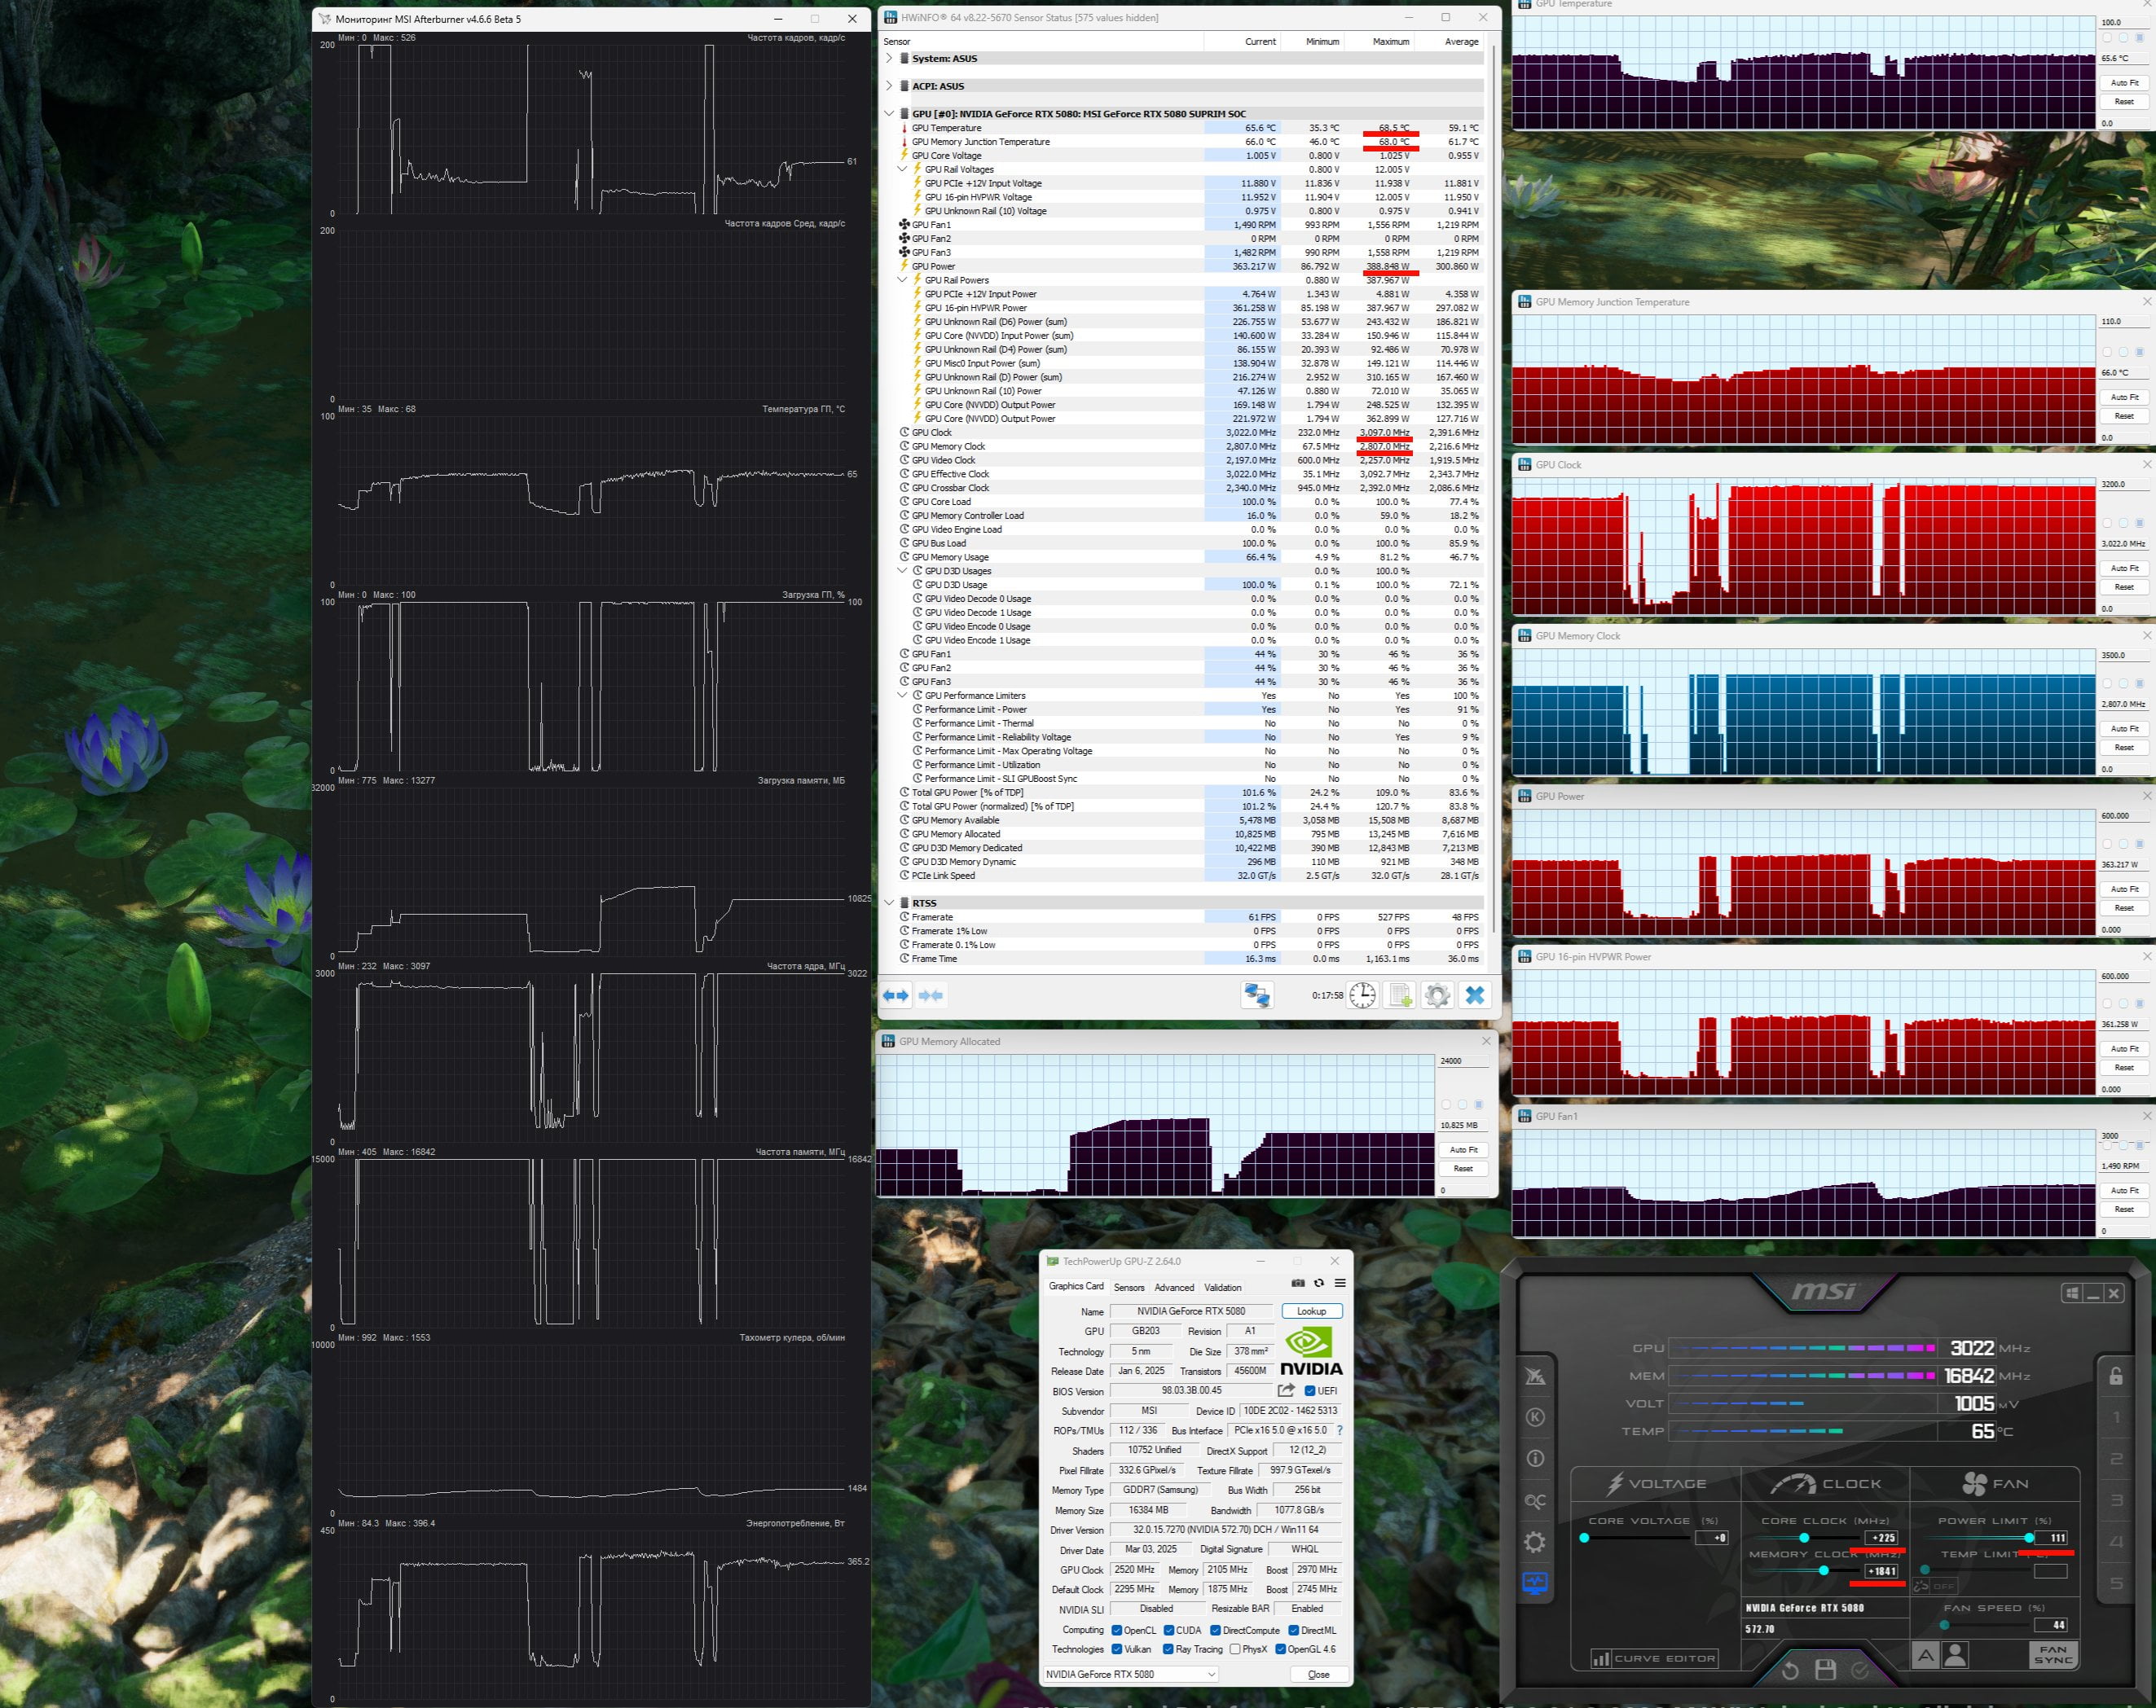
Task: Collapse the GPU Performance Limiters group
Action: (902, 696)
